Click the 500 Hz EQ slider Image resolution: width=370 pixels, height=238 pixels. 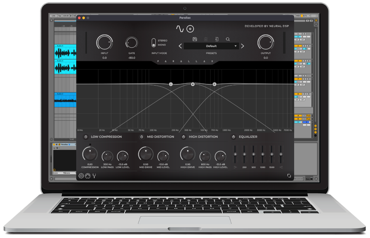pyautogui.click(x=253, y=154)
